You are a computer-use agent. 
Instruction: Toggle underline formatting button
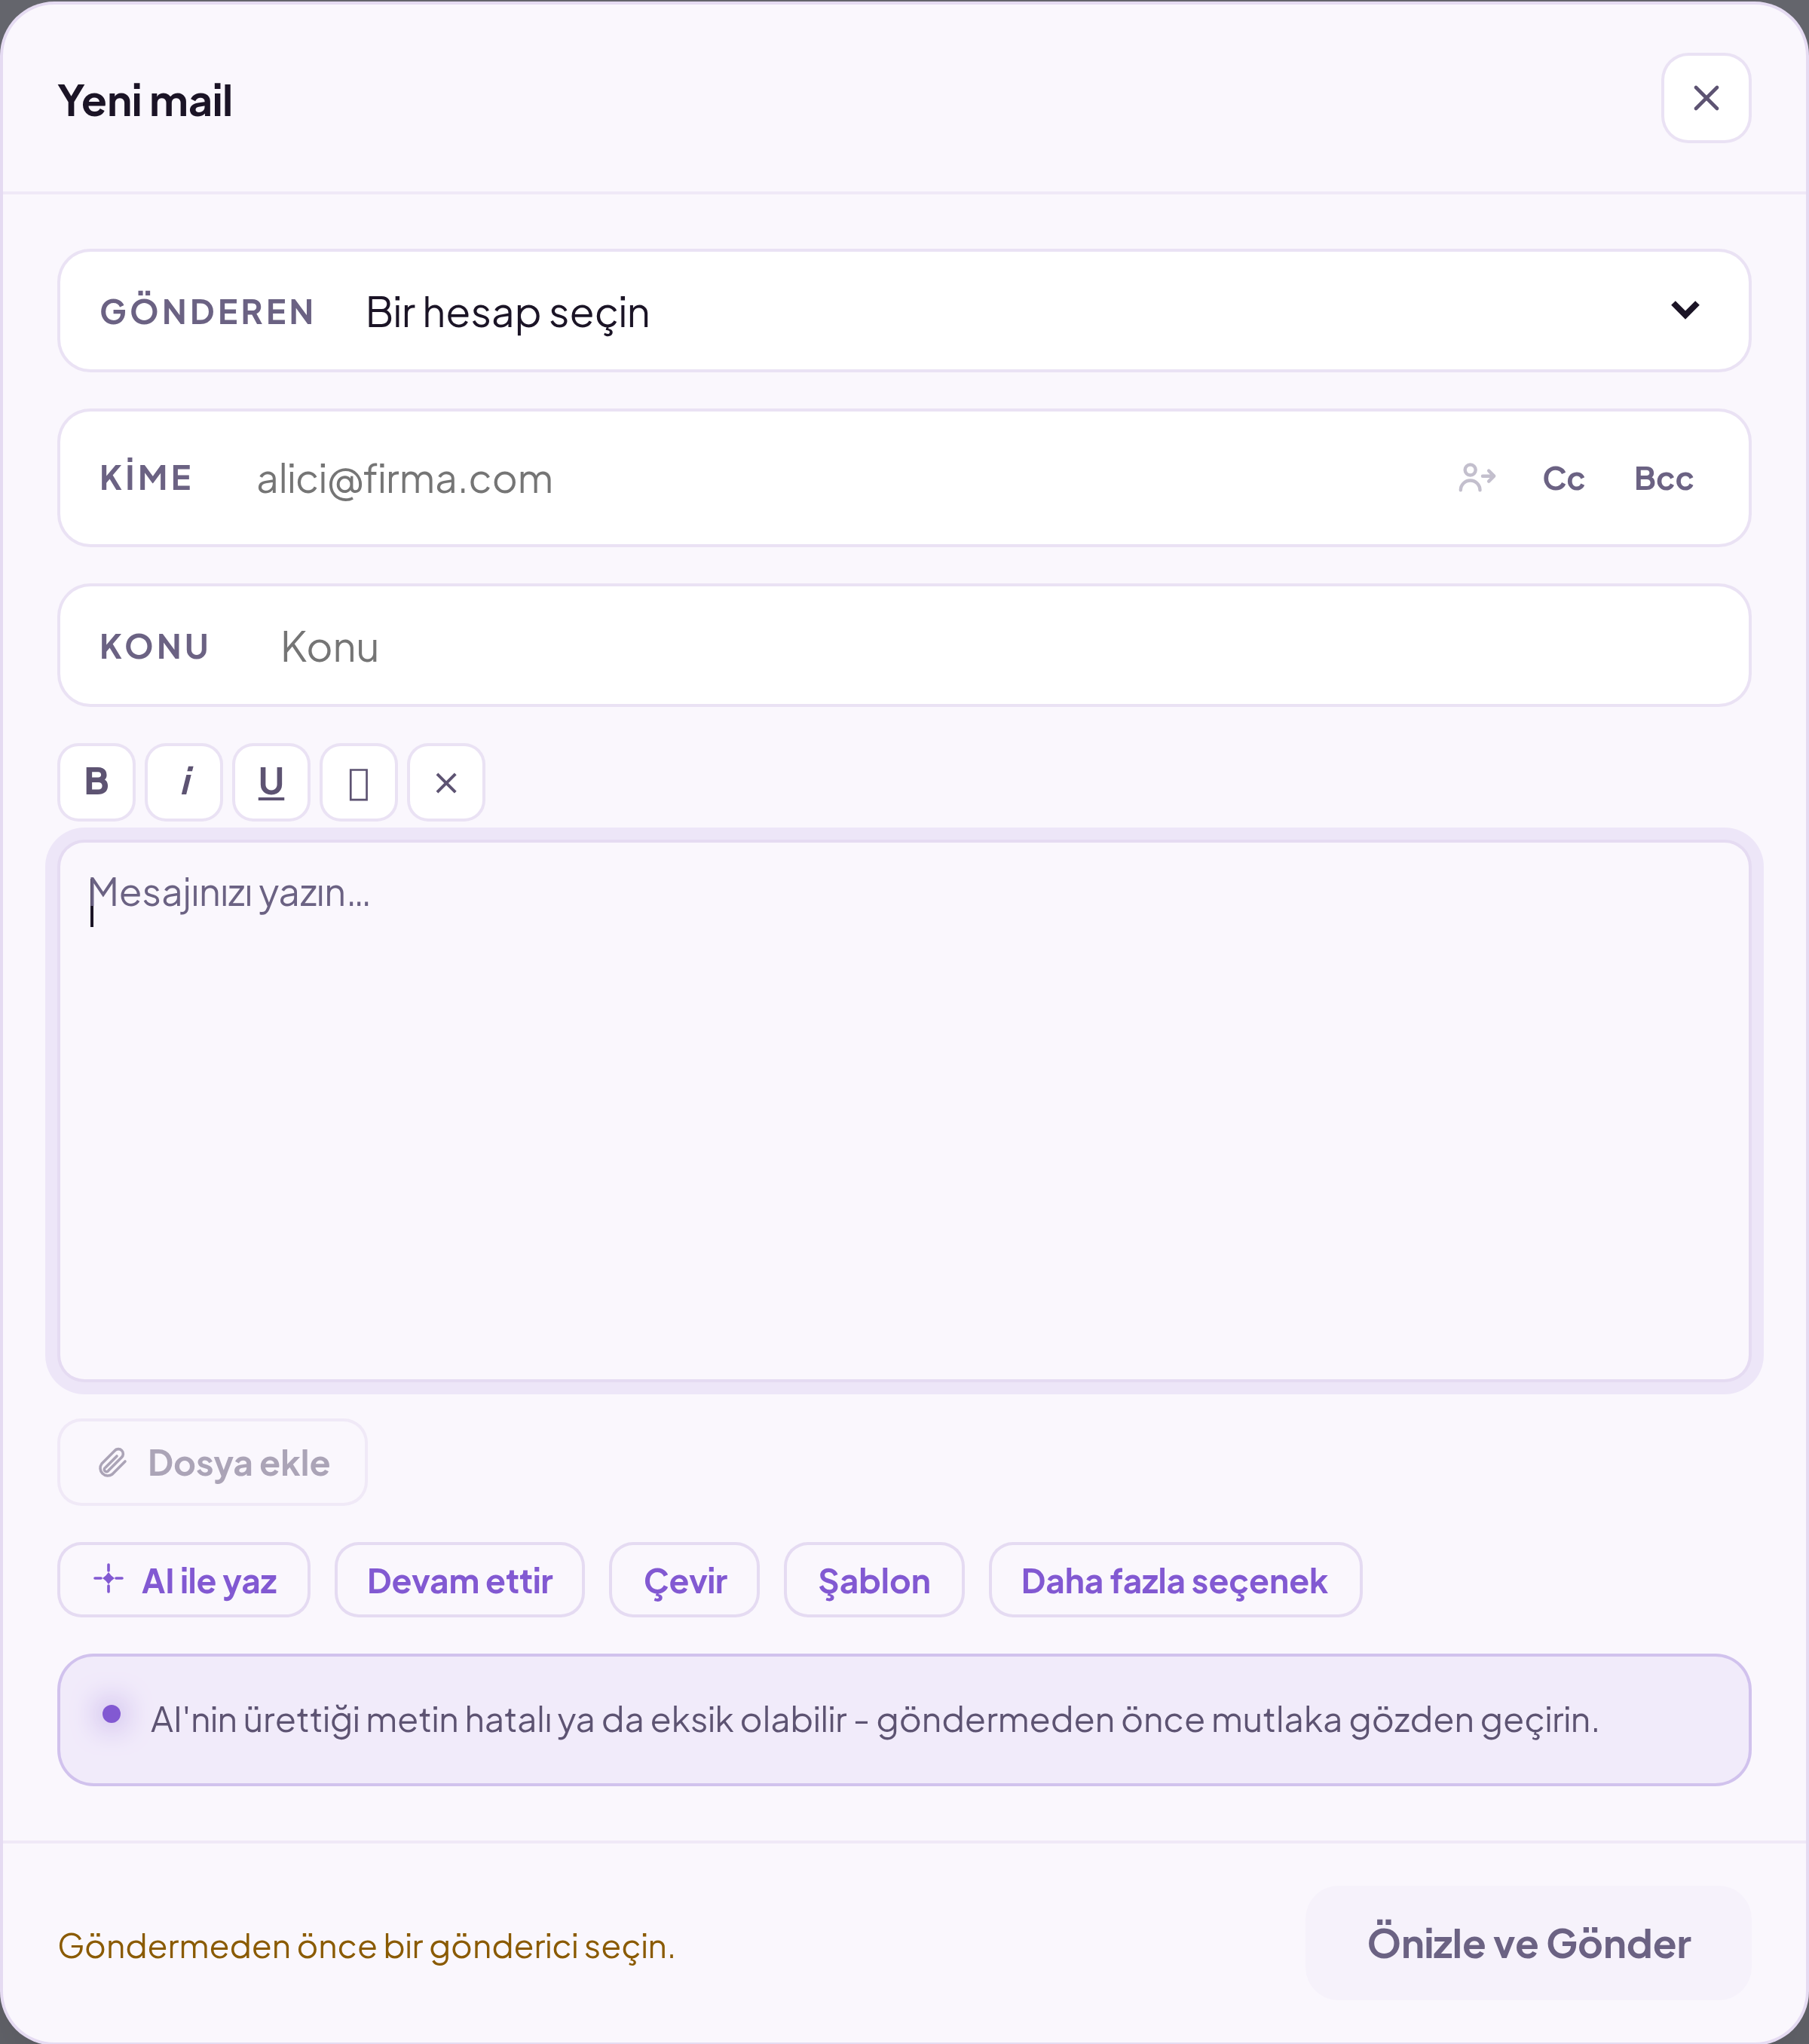point(271,782)
